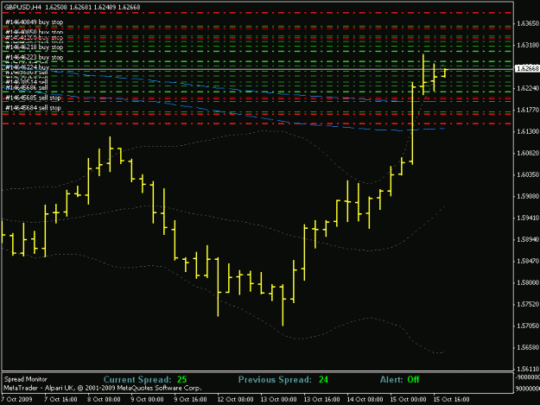
Task: Select order label #14640849 buy stop
Action: (x=34, y=22)
